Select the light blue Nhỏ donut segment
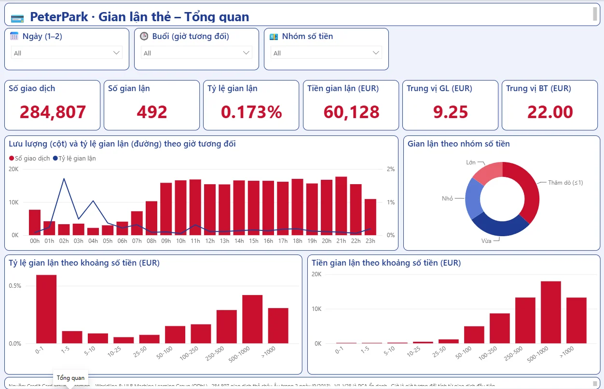This screenshot has height=389, width=604. pyautogui.click(x=473, y=199)
